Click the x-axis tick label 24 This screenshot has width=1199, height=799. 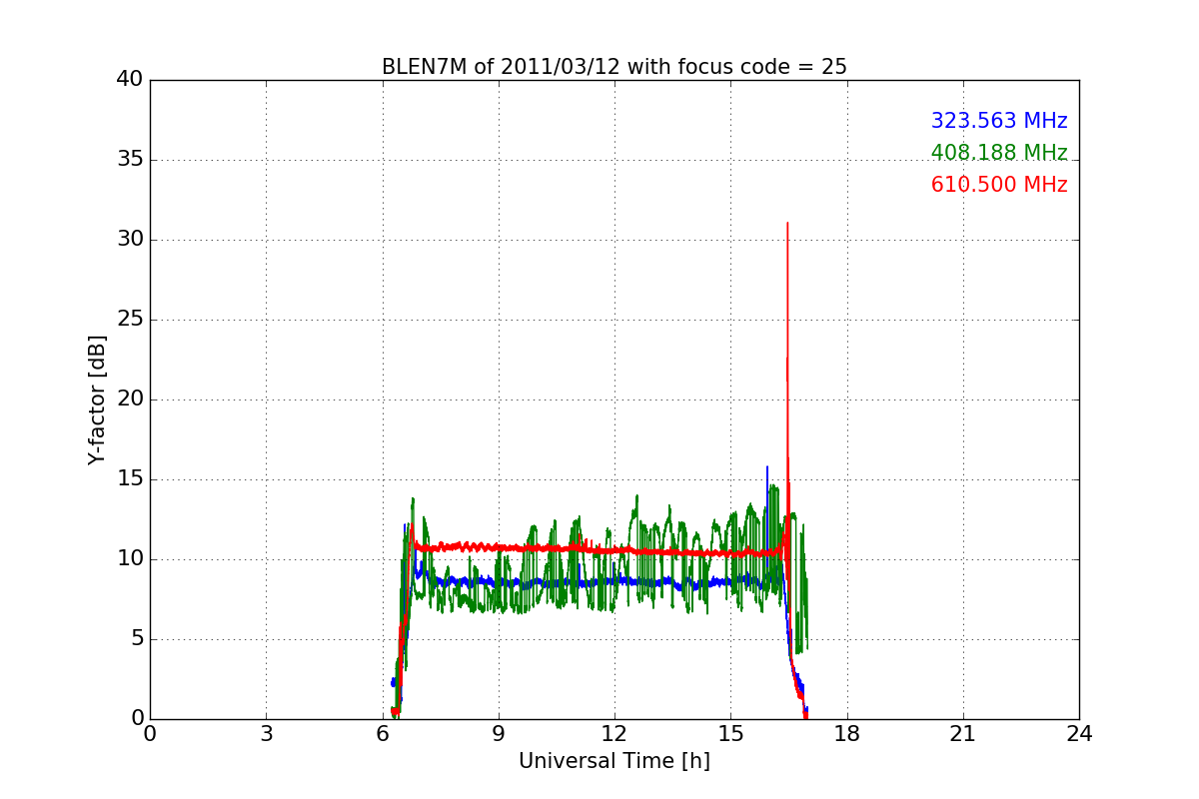(1079, 734)
